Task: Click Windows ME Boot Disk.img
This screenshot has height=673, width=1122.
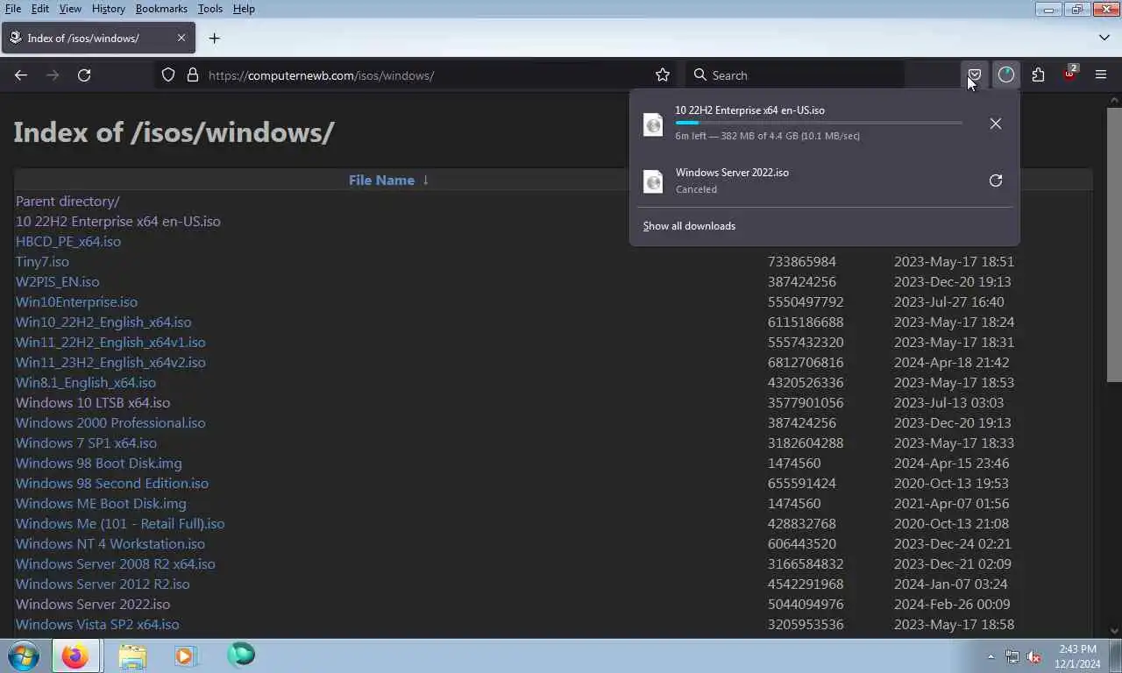Action: (101, 503)
